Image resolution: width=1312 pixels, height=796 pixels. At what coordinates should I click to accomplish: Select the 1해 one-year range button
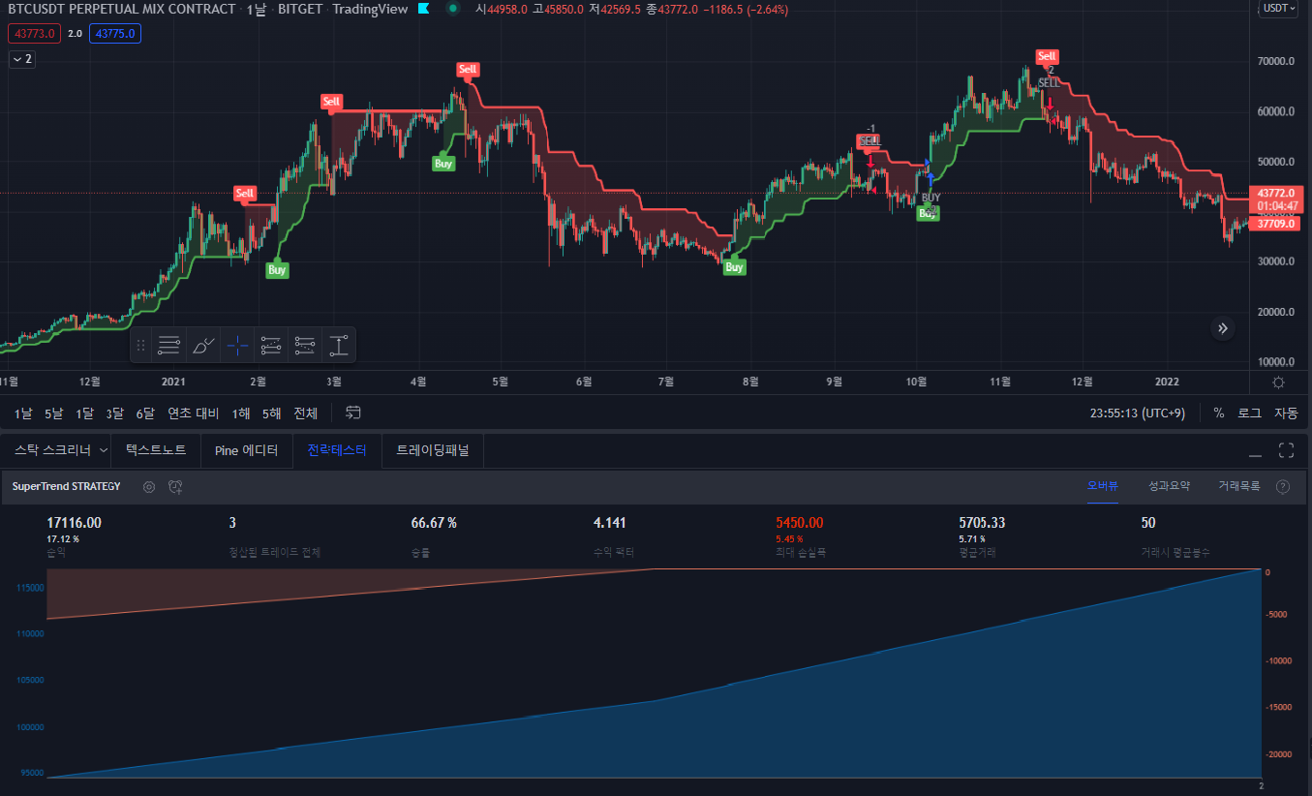tap(240, 413)
